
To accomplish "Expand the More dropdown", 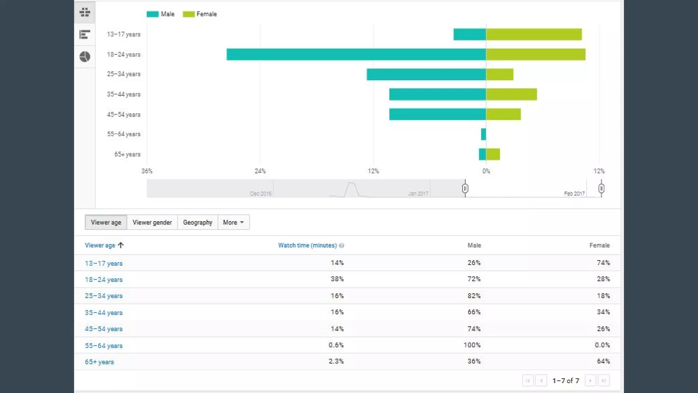I will pos(233,222).
